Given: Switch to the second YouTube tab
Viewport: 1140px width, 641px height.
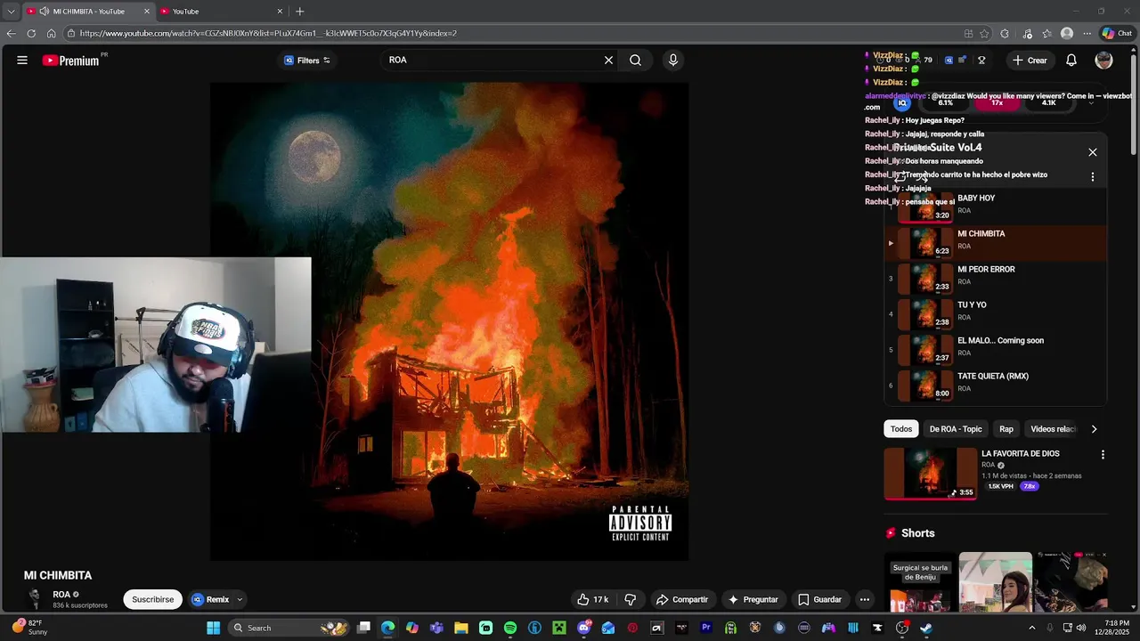Looking at the screenshot, I should pyautogui.click(x=222, y=12).
